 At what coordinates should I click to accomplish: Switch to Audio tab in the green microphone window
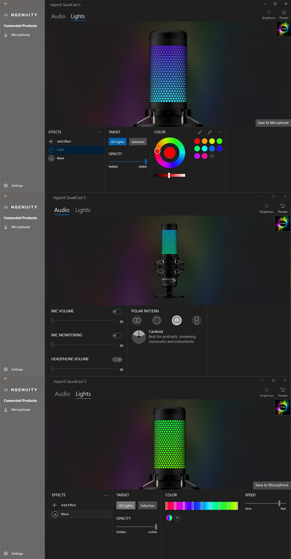click(63, 394)
